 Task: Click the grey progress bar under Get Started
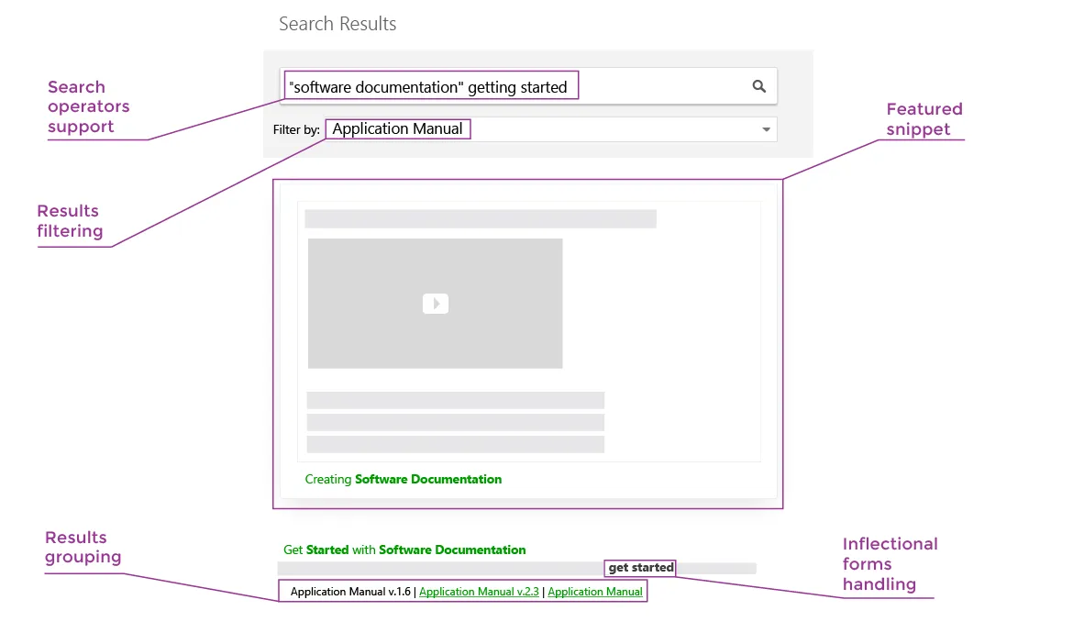tap(440, 567)
